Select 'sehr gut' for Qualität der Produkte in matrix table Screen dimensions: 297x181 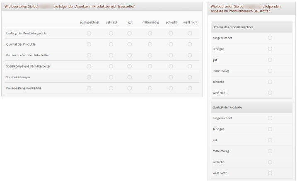coord(111,44)
